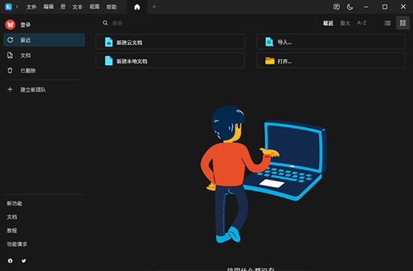The width and height of the screenshot is (413, 271).
Task: Click the back chevron beside app logo
Action: click(x=17, y=7)
